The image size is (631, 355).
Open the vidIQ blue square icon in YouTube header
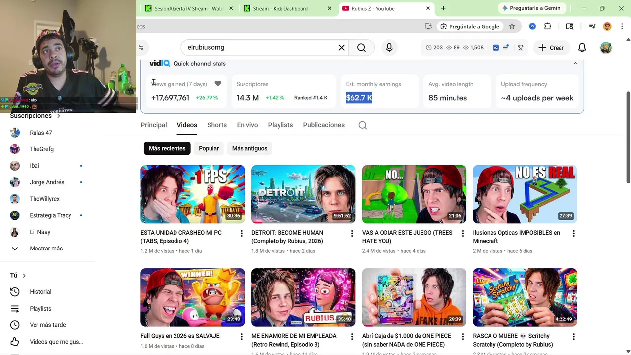tap(496, 48)
